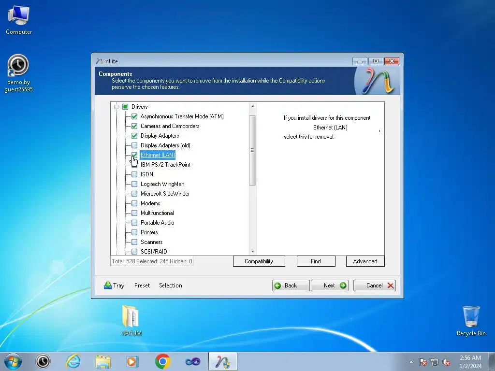Open the Preset menu
Screen dimensions: 495x371
[x=142, y=285]
